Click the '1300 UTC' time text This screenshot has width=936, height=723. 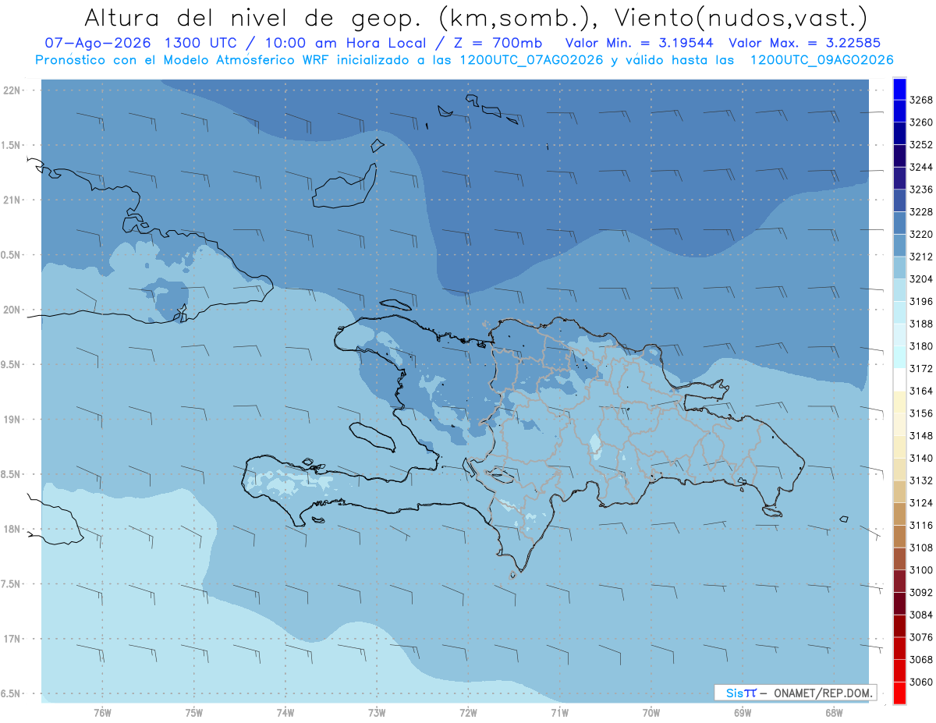pyautogui.click(x=201, y=43)
